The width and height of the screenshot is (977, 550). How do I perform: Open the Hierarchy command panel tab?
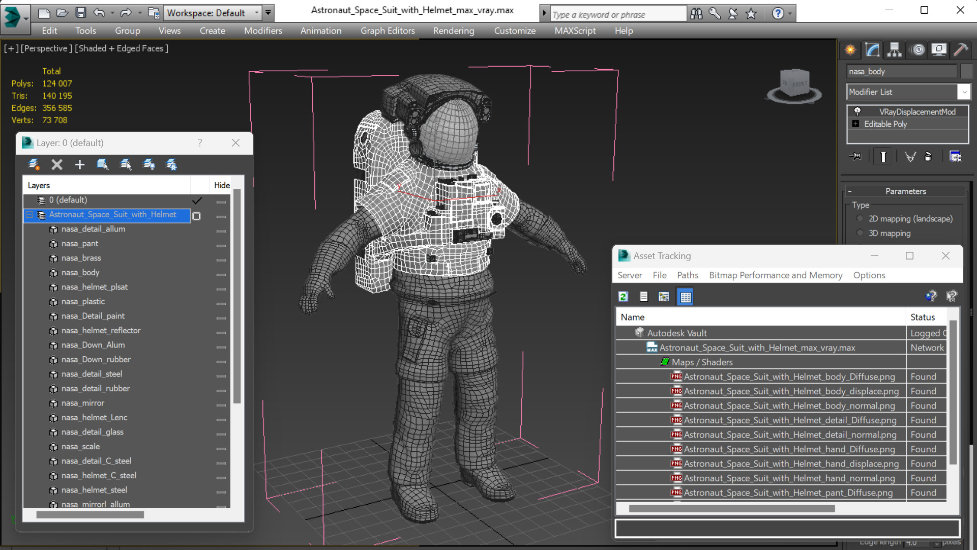[x=894, y=49]
